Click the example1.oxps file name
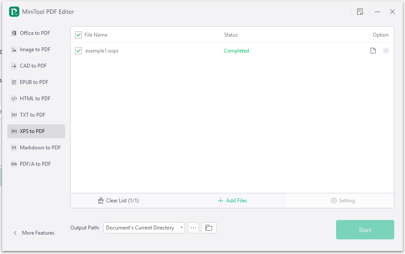Viewport: 405px width, 254px height. pyautogui.click(x=102, y=51)
